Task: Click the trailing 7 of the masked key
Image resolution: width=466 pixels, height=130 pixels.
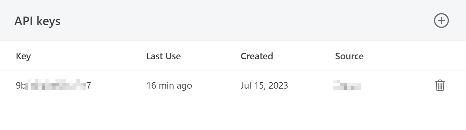Action: [89, 86]
